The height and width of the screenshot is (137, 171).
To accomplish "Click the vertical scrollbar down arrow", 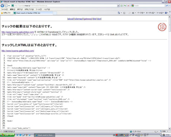I will pyautogui.click(x=170, y=128).
